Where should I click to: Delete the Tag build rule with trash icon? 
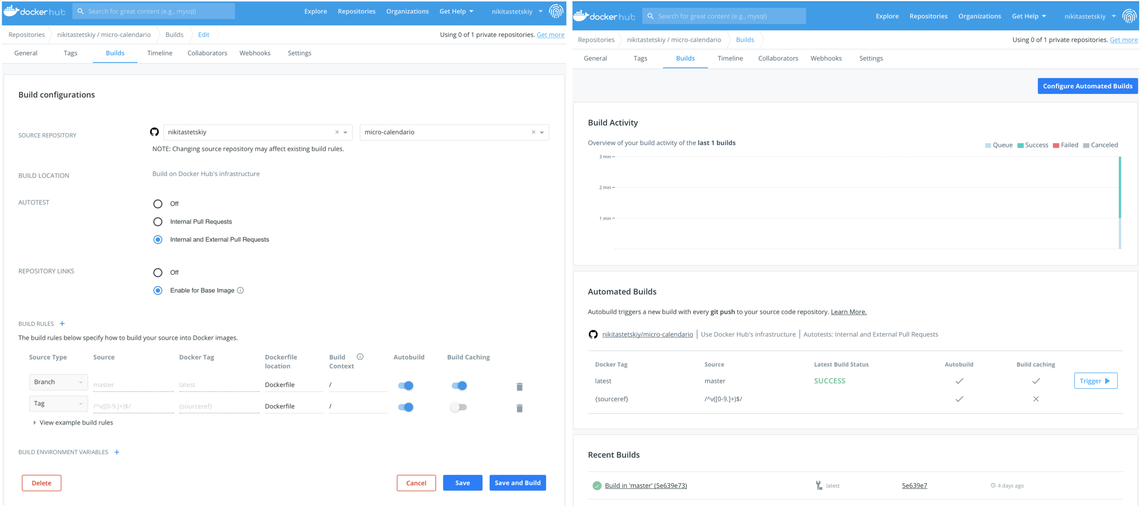pos(519,408)
